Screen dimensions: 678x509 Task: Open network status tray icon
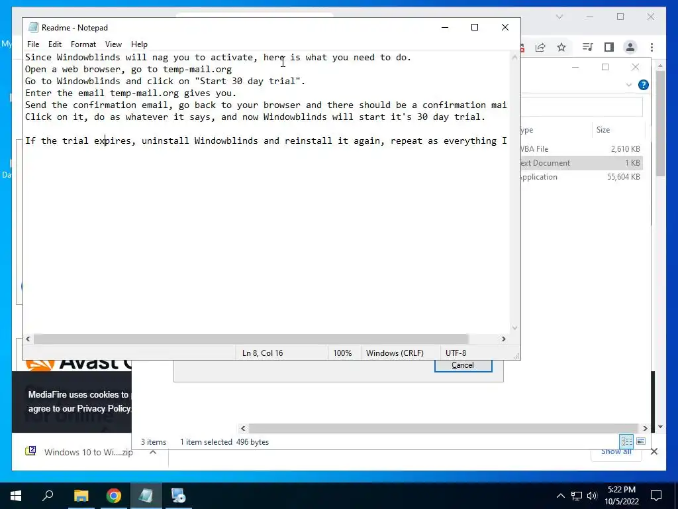coord(577,496)
